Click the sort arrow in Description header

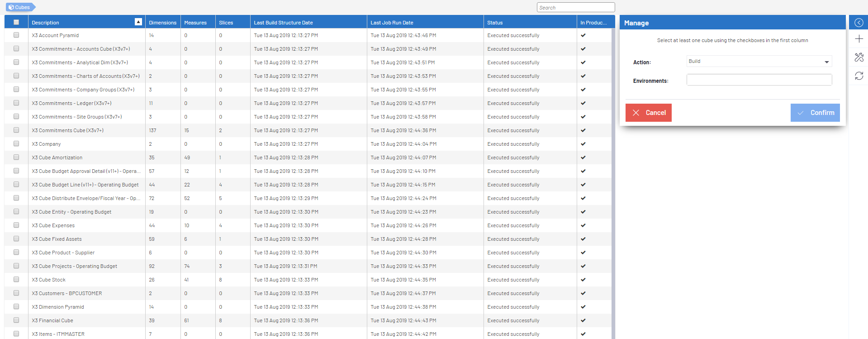[x=138, y=22]
